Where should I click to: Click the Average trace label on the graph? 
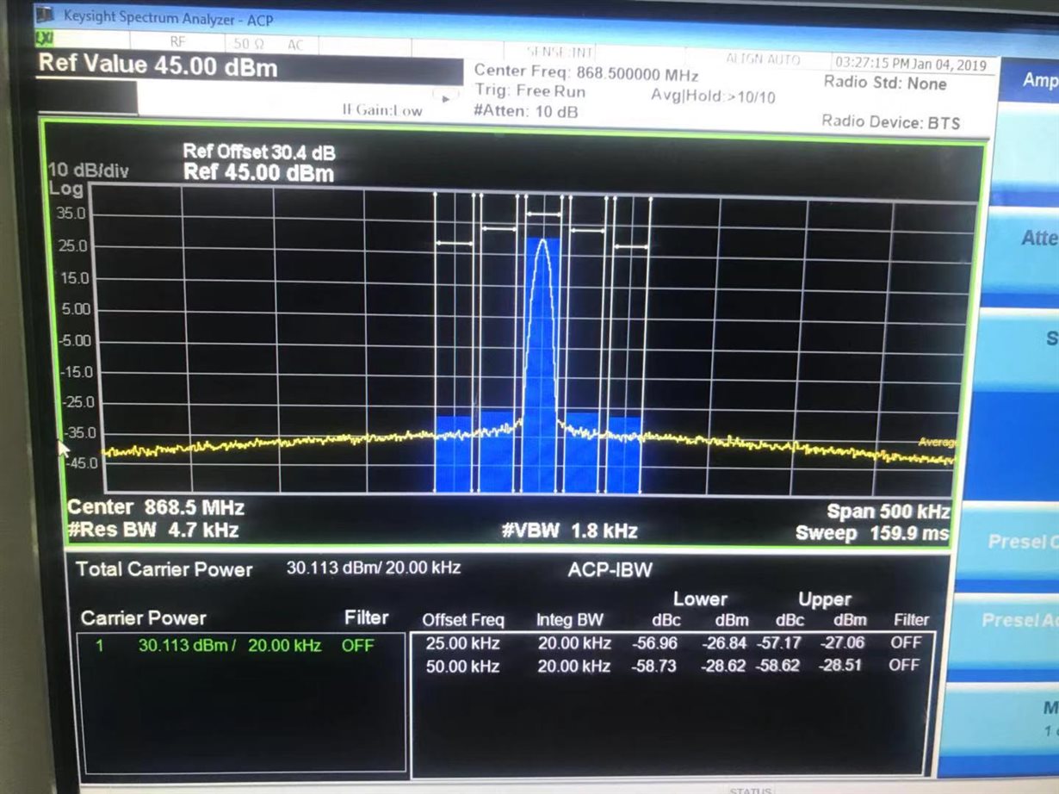click(937, 443)
